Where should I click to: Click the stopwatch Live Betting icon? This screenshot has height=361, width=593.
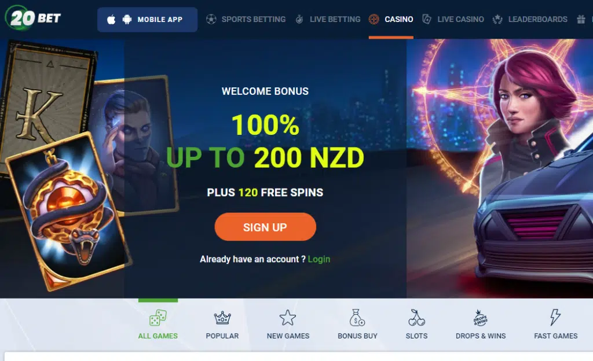[x=299, y=19]
